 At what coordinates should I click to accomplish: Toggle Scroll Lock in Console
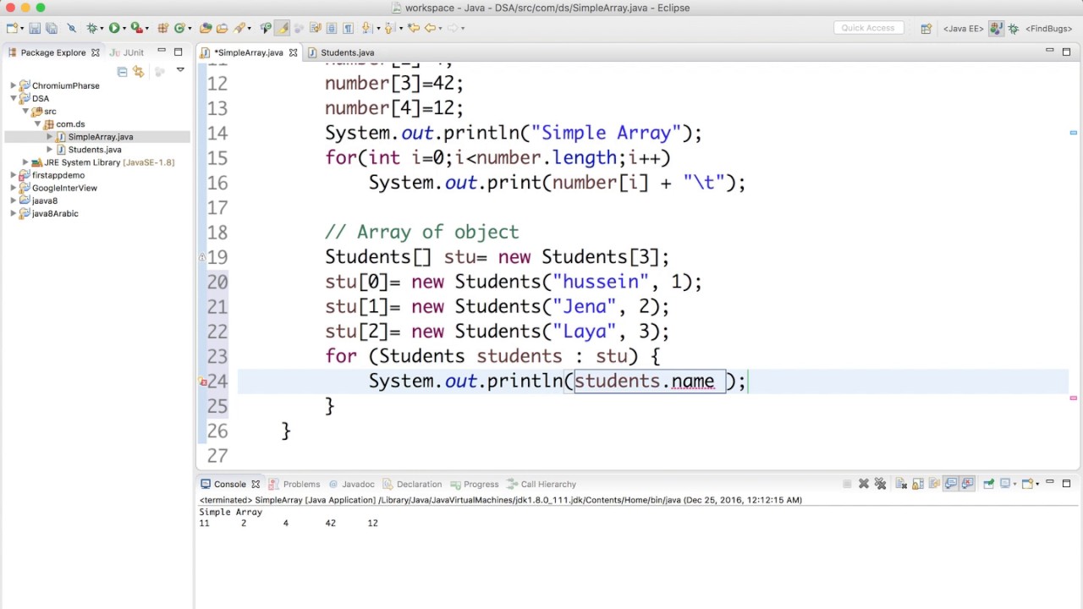[x=917, y=484]
